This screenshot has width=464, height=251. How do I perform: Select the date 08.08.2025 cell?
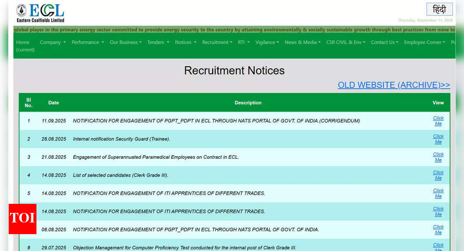pos(53,230)
